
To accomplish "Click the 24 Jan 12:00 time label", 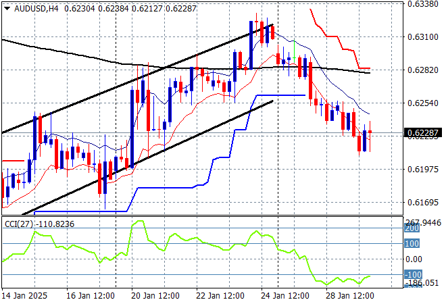I will coord(284,296).
